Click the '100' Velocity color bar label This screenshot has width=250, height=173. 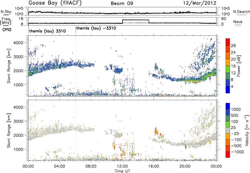(235, 121)
